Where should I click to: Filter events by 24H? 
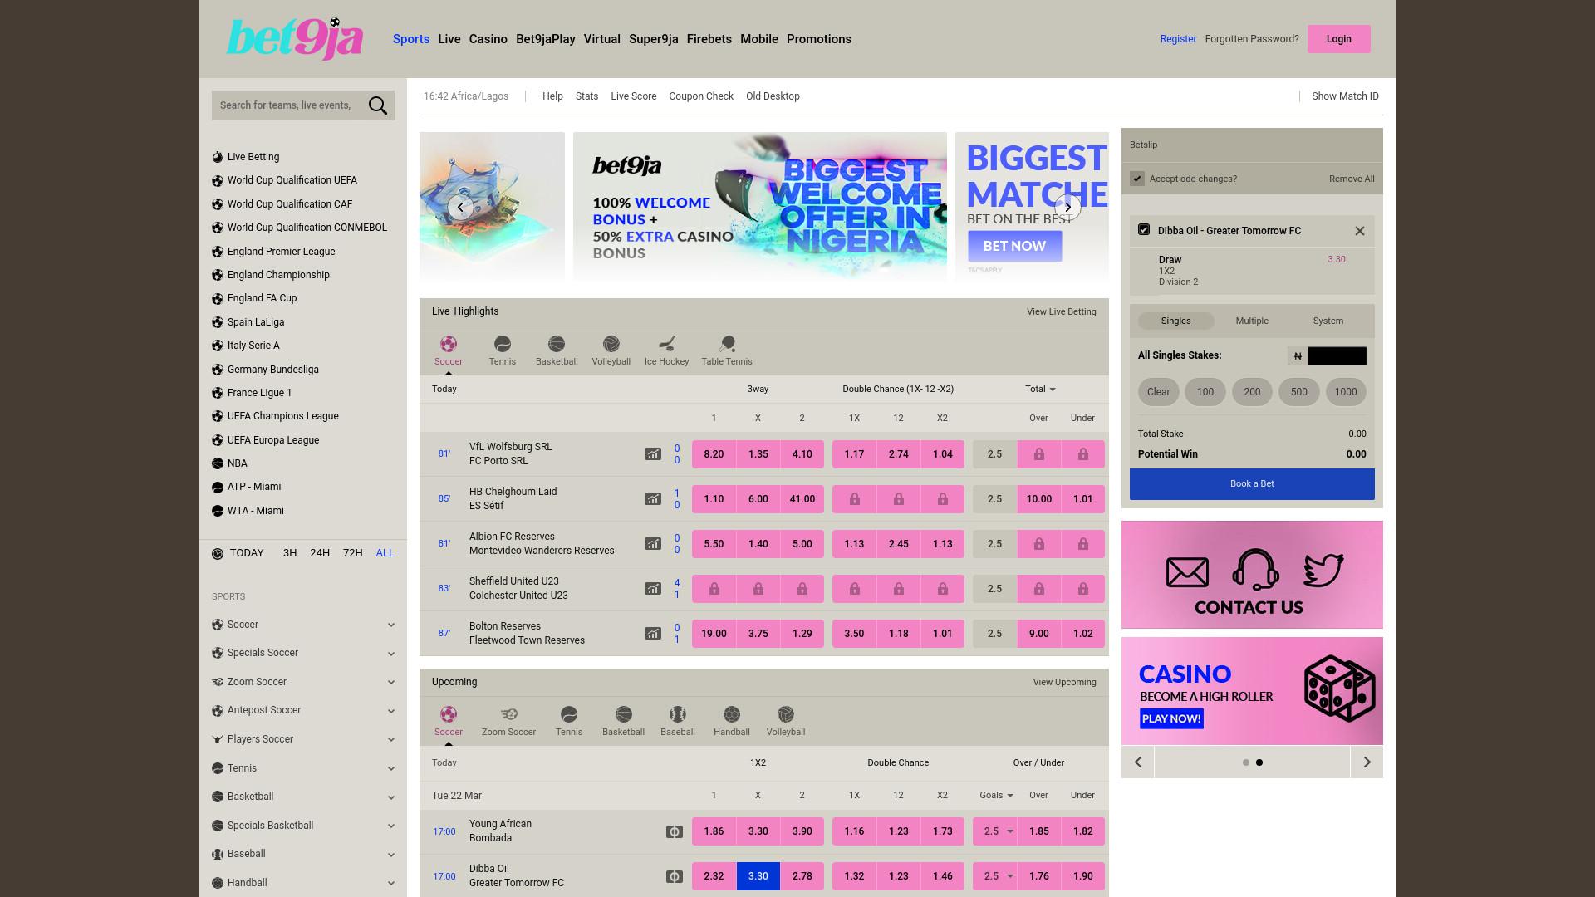pyautogui.click(x=320, y=553)
